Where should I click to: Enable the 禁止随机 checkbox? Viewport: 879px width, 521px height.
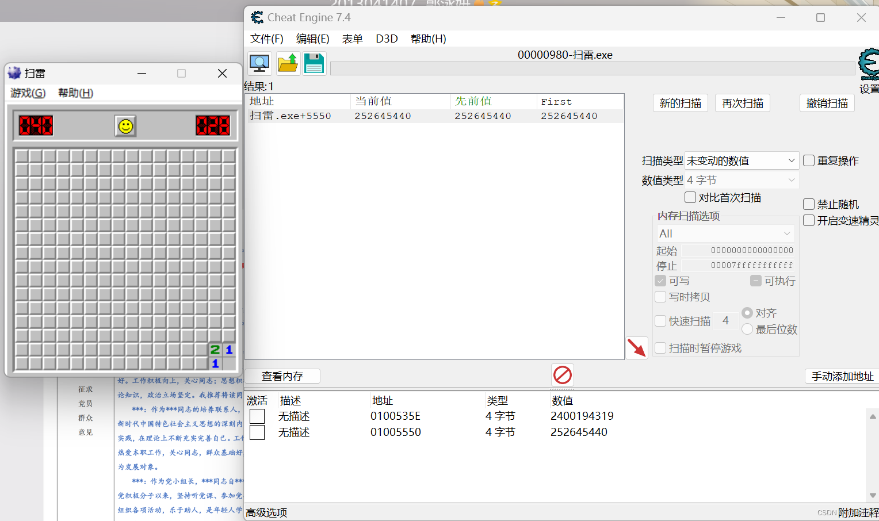[809, 204]
